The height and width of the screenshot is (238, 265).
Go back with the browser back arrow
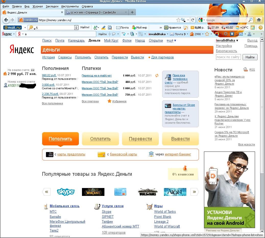[x=6, y=20]
